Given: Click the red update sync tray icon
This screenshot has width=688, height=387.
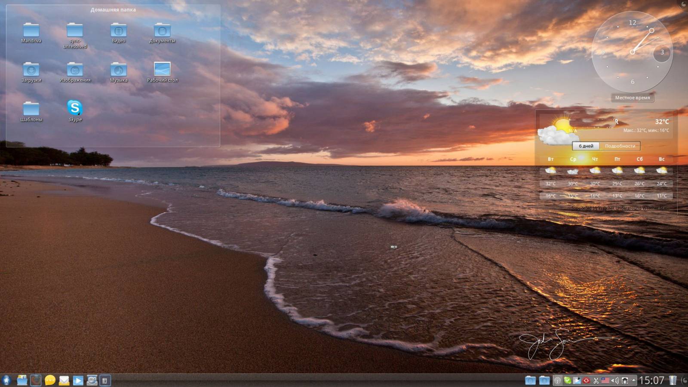Looking at the screenshot, I should pos(586,381).
